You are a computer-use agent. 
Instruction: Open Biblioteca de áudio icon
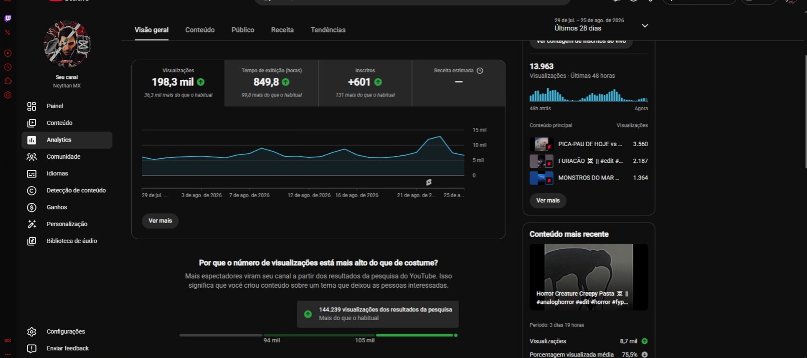click(31, 241)
